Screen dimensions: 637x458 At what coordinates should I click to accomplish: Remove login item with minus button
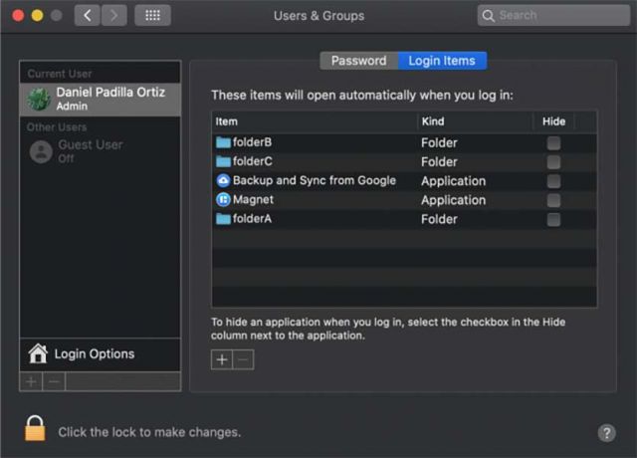243,359
